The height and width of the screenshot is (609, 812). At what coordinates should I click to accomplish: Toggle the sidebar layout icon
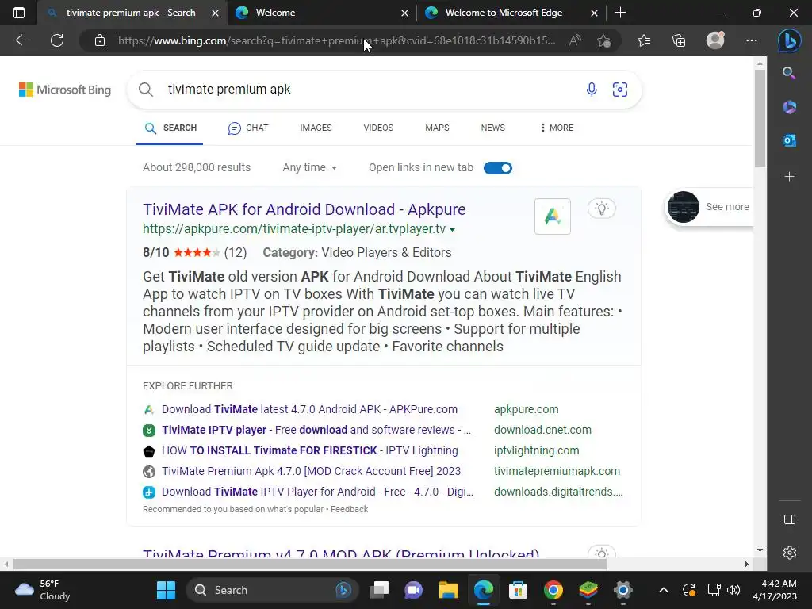(789, 519)
